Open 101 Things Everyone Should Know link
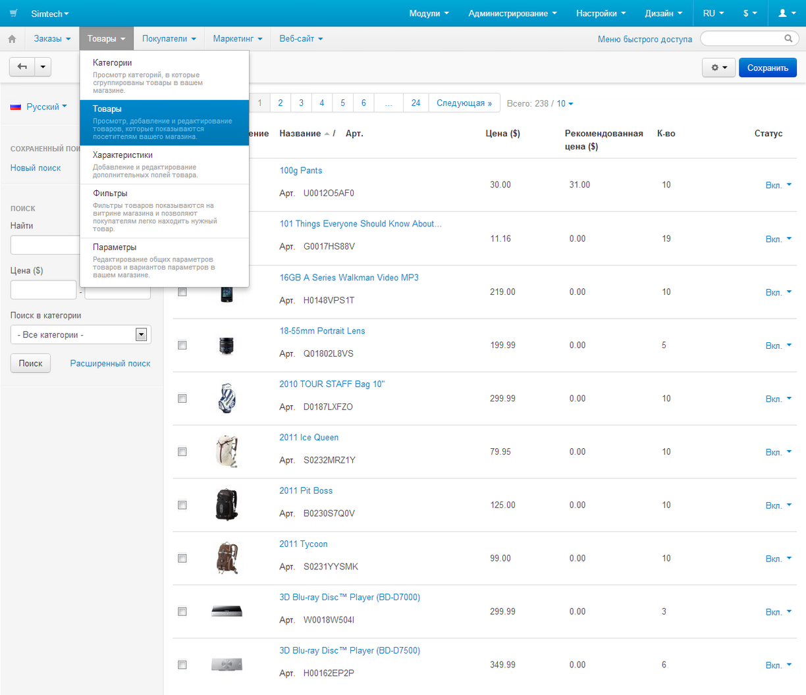This screenshot has height=695, width=806. click(x=361, y=224)
